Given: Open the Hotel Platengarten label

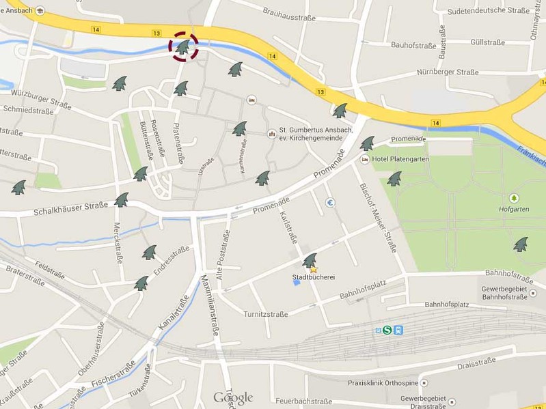Looking at the screenshot, I should pos(400,159).
